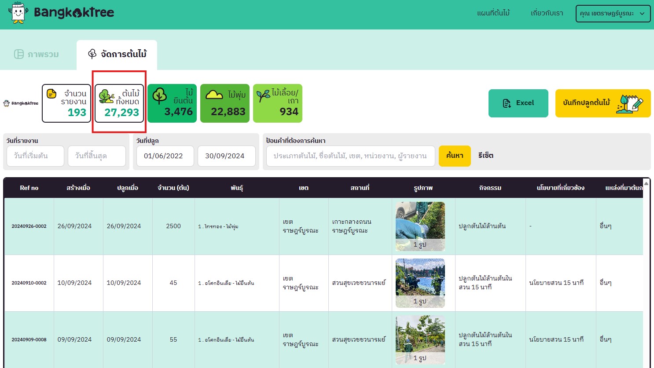
Task: Switch to the ภาพรวม overview tab
Action: (37, 55)
